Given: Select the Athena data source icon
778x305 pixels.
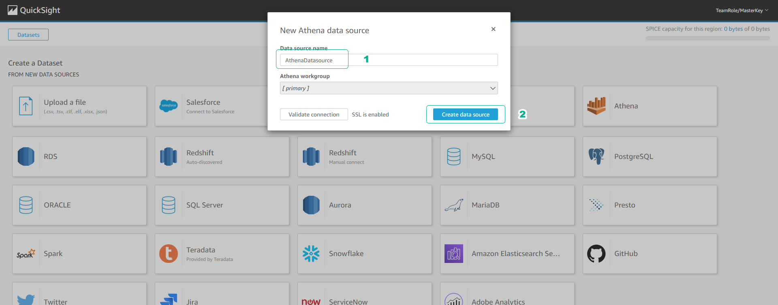Looking at the screenshot, I should tap(596, 106).
